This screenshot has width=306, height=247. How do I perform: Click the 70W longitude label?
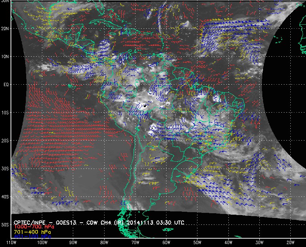coord(135,242)
